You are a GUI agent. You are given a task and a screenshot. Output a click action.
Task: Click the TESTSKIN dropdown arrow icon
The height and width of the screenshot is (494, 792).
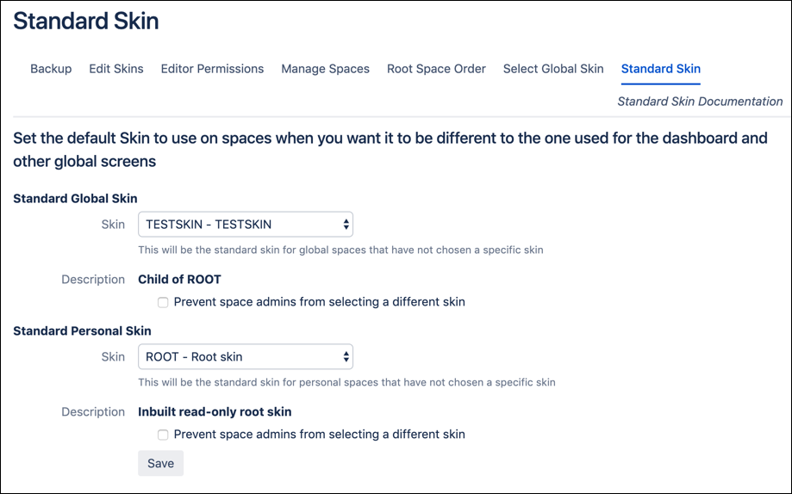coord(346,225)
